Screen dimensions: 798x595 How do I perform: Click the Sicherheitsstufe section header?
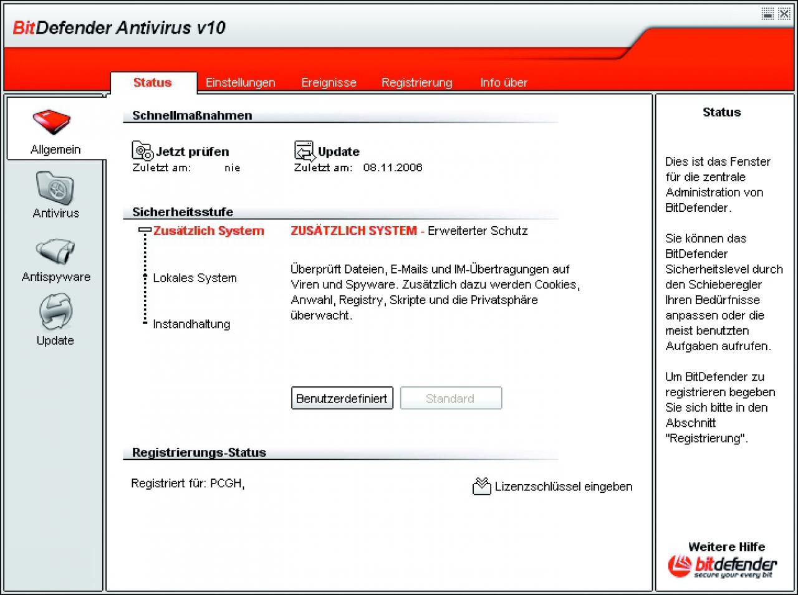tap(183, 212)
